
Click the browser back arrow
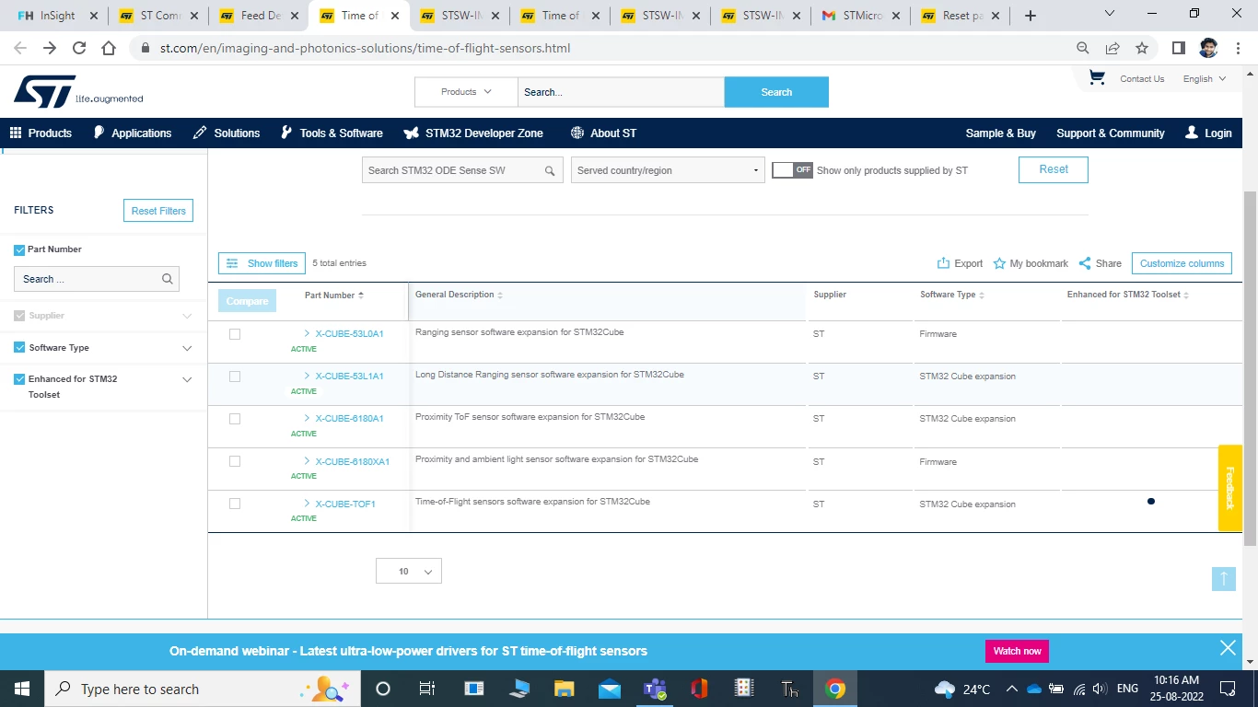pos(20,48)
